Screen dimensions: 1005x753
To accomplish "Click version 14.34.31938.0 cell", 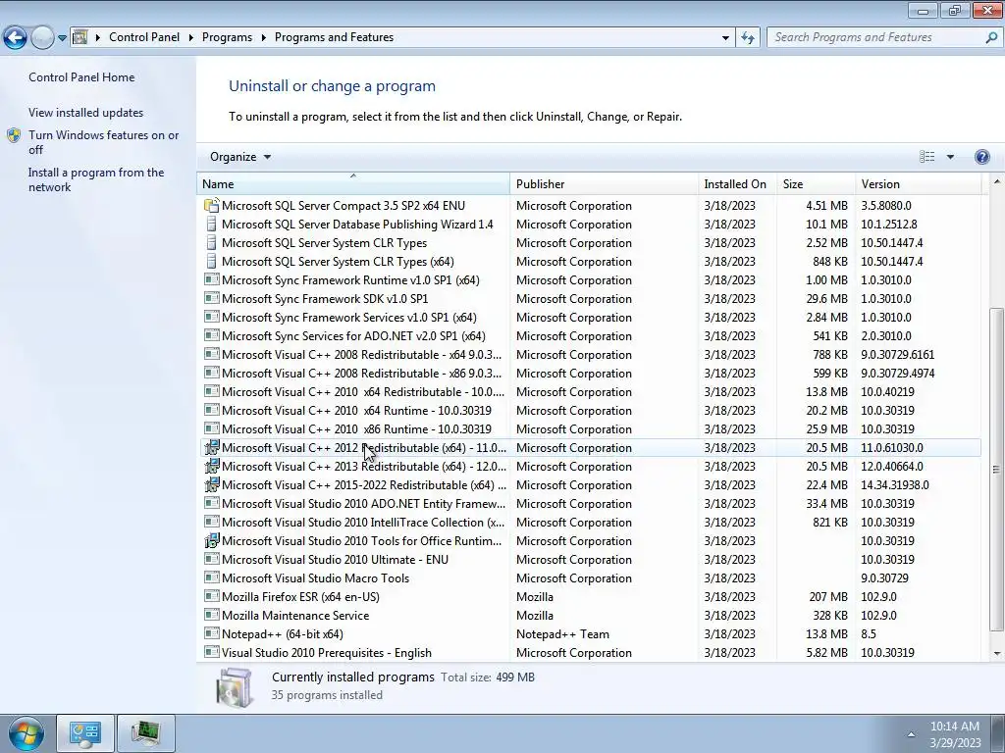I will (x=895, y=484).
